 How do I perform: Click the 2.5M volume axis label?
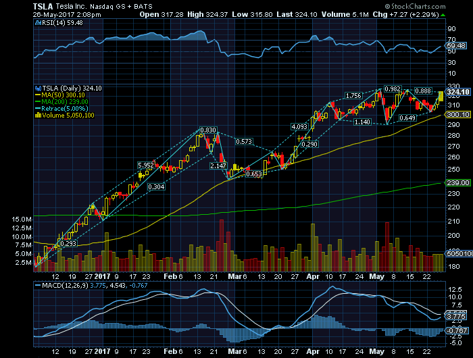tap(24, 263)
